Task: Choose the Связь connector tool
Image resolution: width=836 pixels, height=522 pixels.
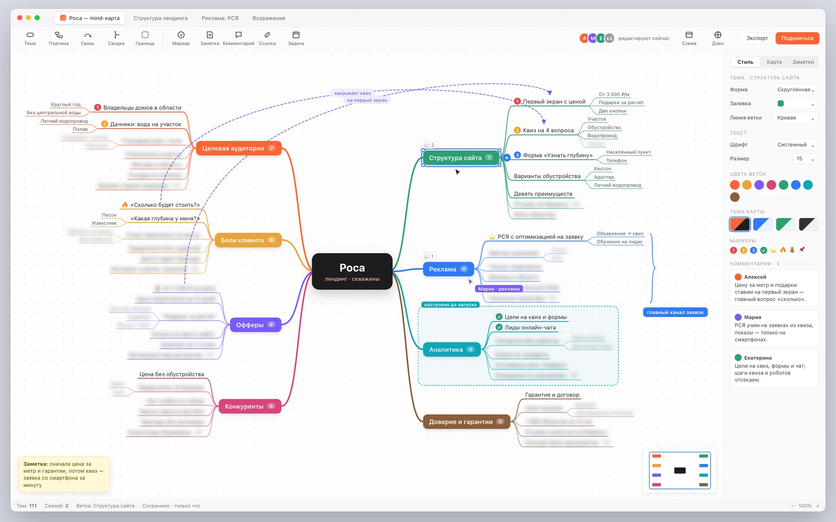Action: point(88,35)
